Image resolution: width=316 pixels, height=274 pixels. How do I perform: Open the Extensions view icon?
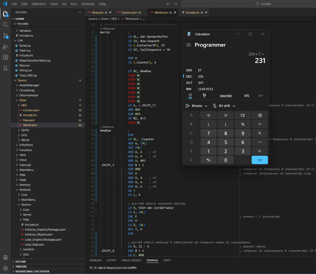tap(5, 57)
